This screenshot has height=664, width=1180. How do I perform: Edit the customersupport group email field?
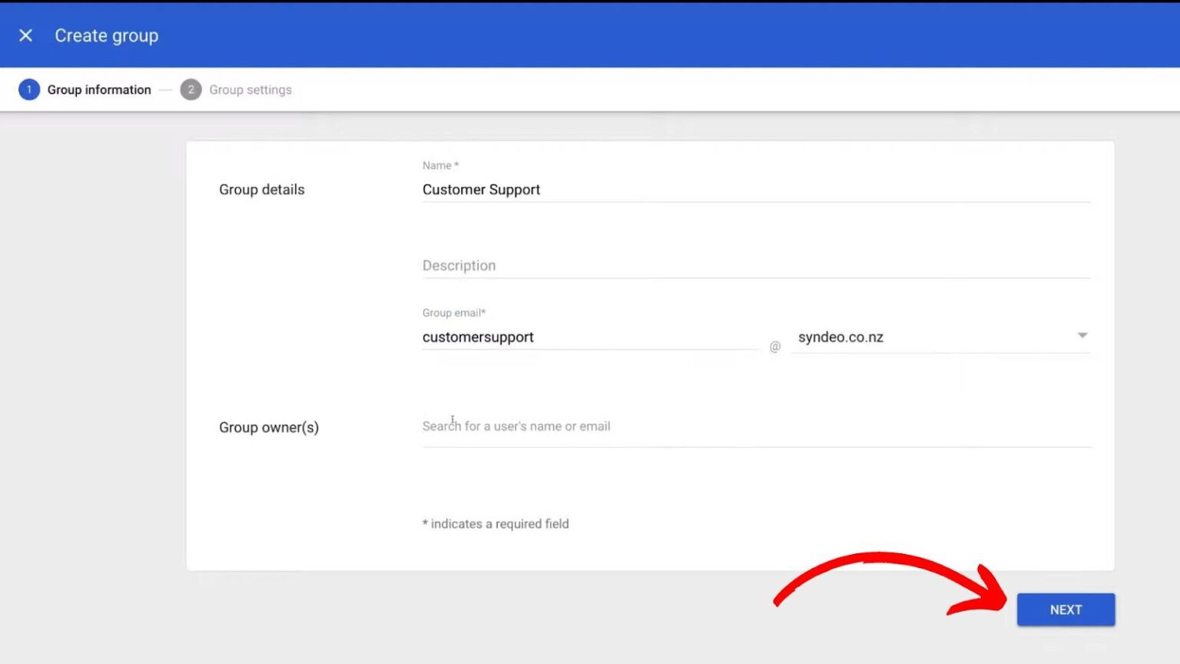tap(590, 337)
